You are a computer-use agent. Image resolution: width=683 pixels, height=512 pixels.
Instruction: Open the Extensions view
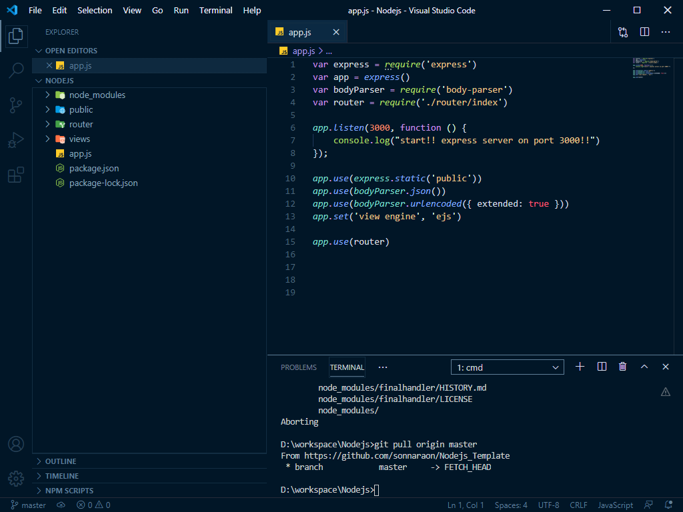tap(16, 175)
